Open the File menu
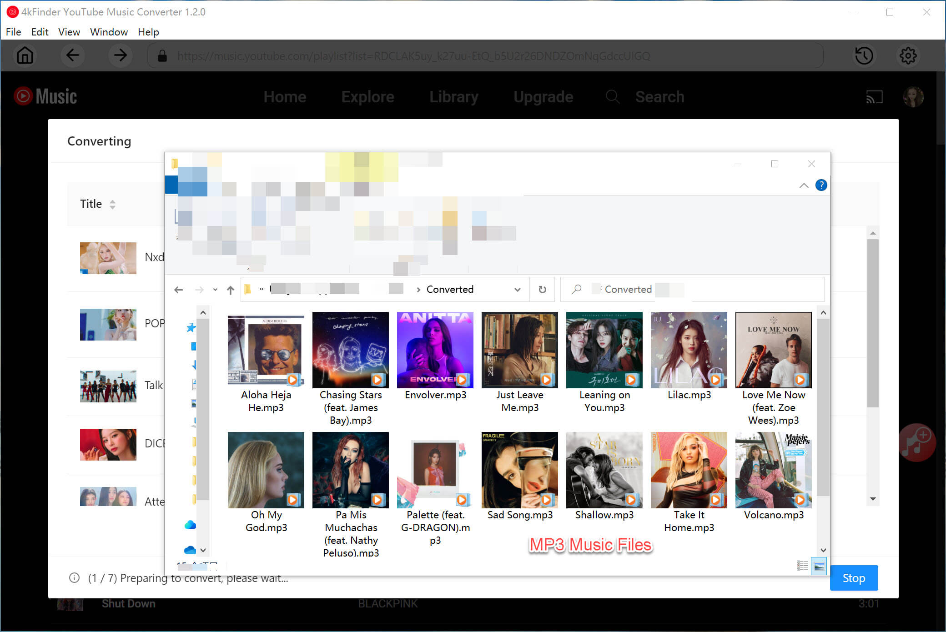 coord(13,32)
